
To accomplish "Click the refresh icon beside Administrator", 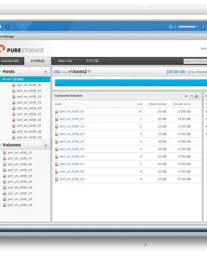I will pos(171,27).
